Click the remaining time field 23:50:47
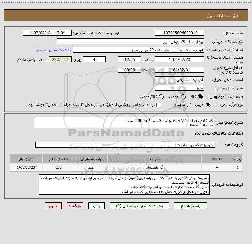 coord(60,59)
